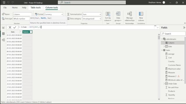
Task: Open the Summarization dropdown
Action: point(100,14)
